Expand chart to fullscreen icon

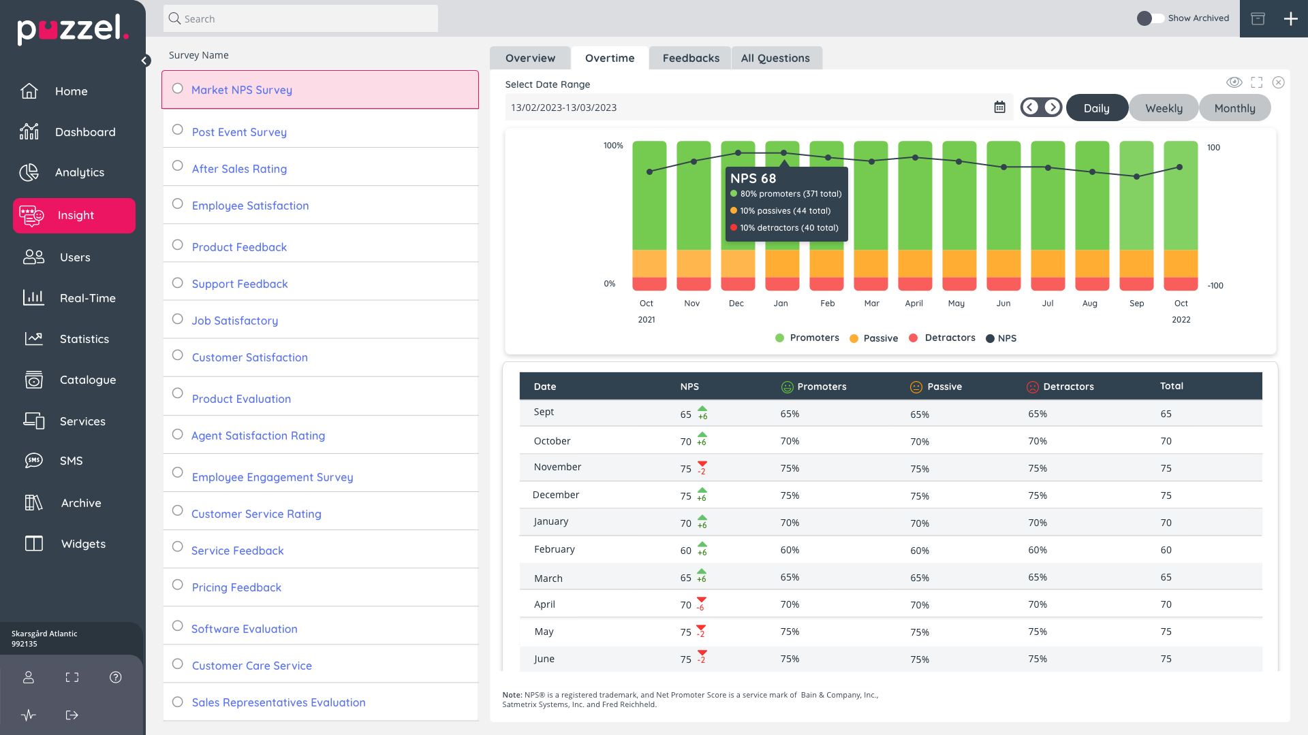pyautogui.click(x=1257, y=82)
